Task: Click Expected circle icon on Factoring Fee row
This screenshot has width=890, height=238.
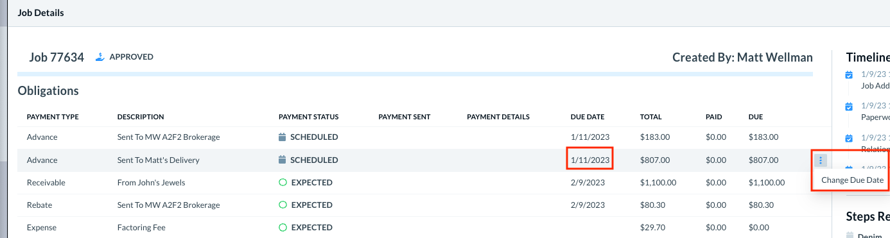Action: point(283,227)
